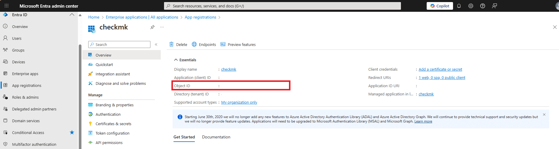Image resolution: width=559 pixels, height=149 pixels.
Task: Collapse the Entra ID sidebar section
Action: click(x=72, y=15)
